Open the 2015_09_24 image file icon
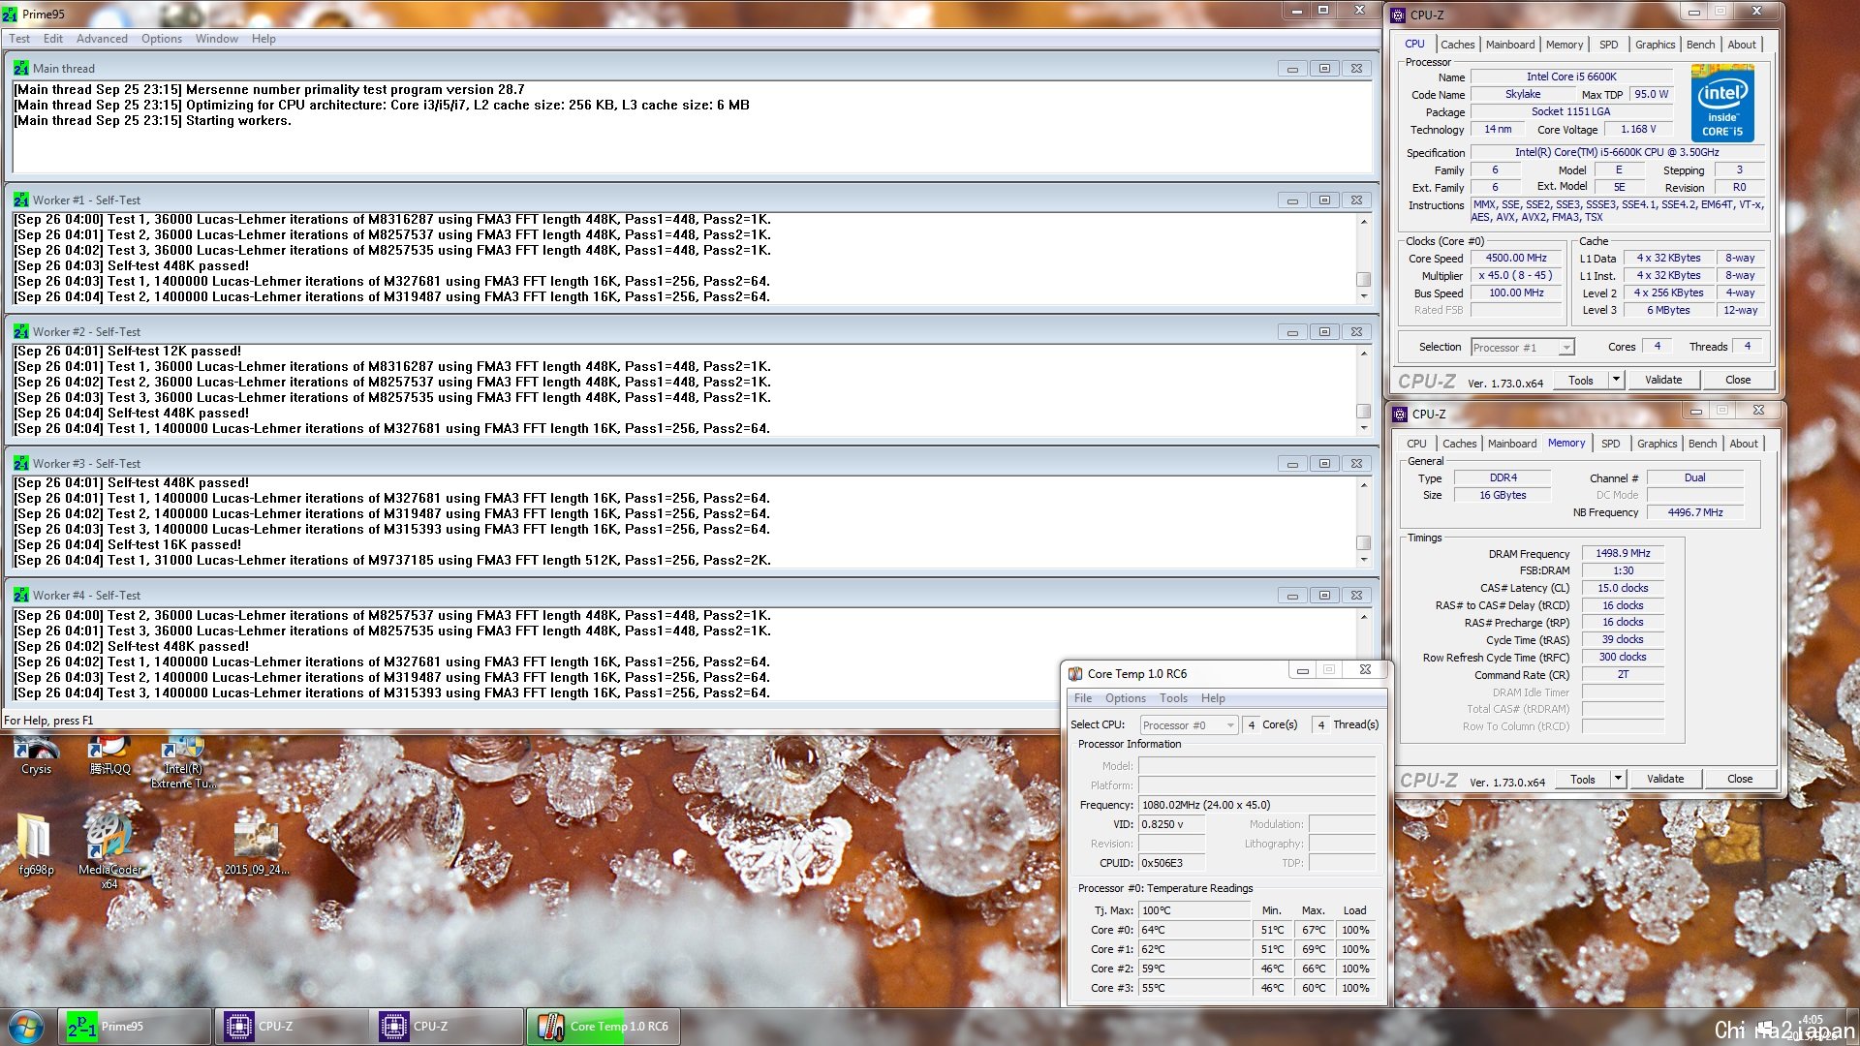The height and width of the screenshot is (1046, 1860). click(x=257, y=847)
